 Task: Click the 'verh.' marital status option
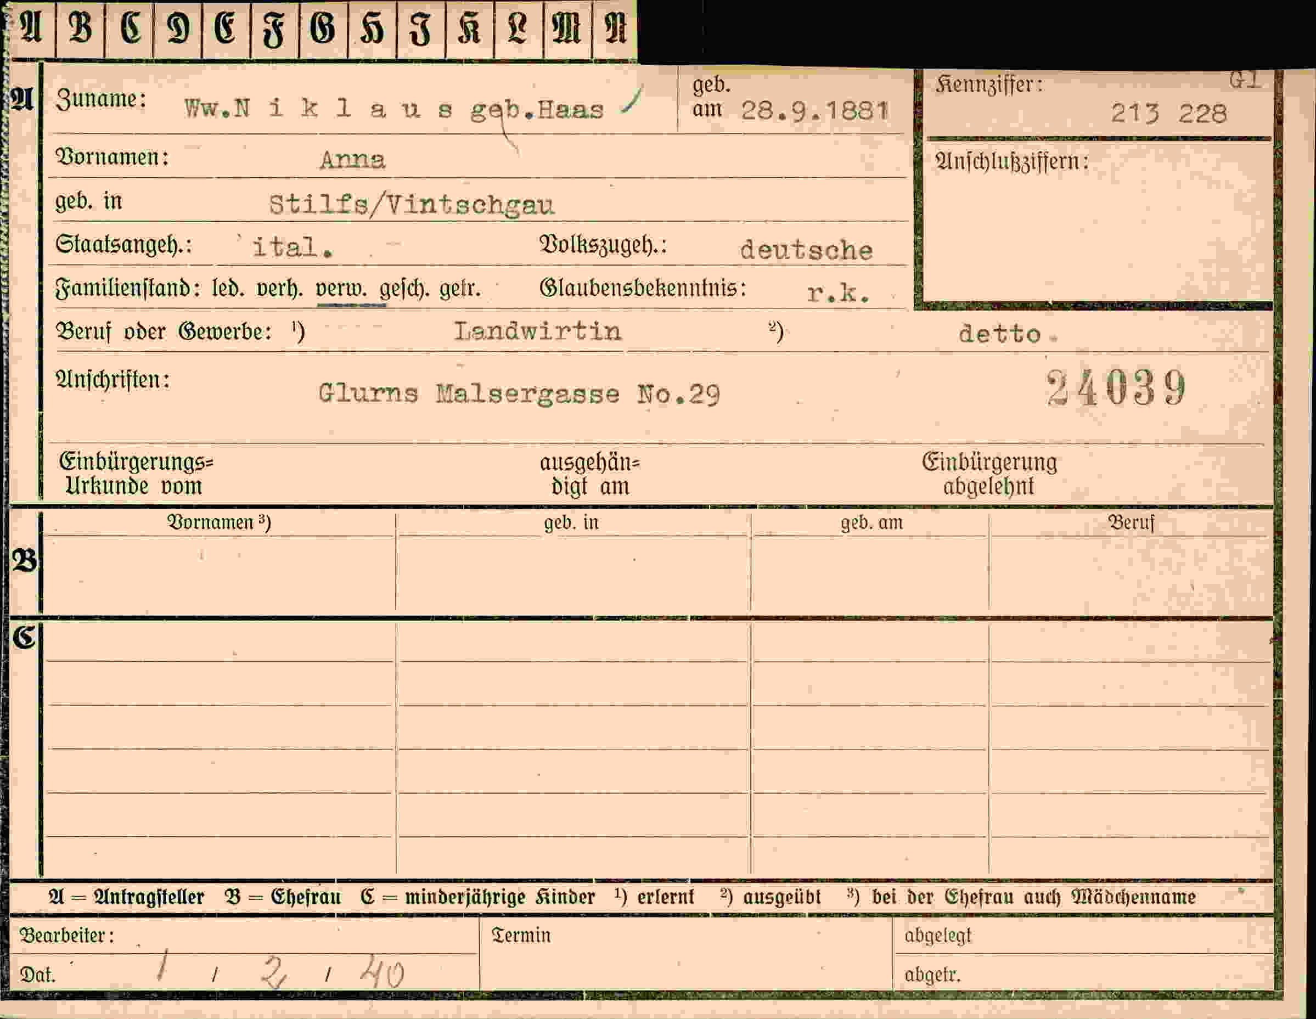click(280, 289)
